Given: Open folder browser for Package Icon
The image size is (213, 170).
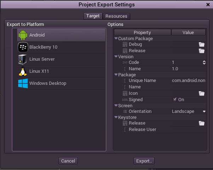Looking at the screenshot, I should (x=202, y=93).
